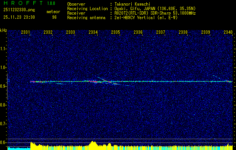Select the R820T2(RTL-SDR) SDR-Sharp receiver value
Image resolution: width=236 pixels, height=150 pixels.
coord(155,13)
